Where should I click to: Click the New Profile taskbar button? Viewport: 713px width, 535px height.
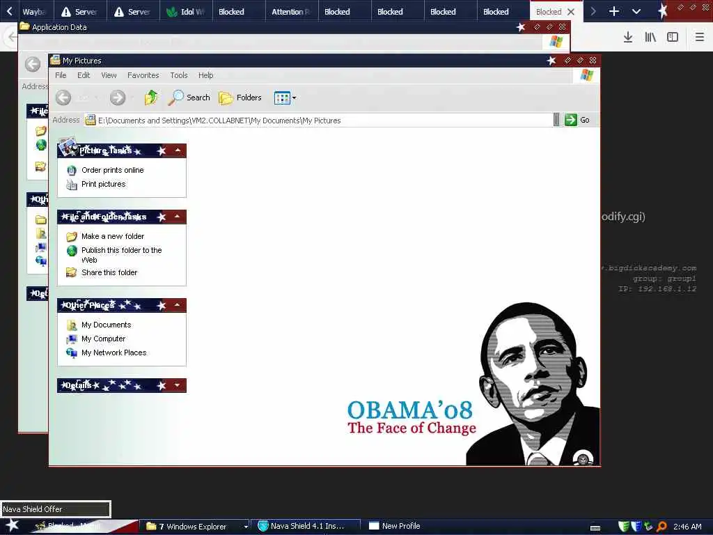pos(400,526)
